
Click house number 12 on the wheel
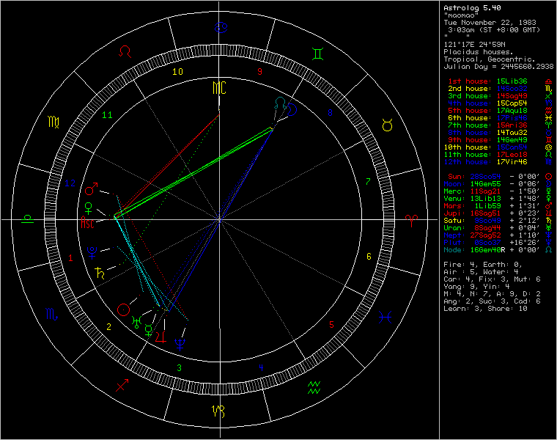click(x=70, y=183)
